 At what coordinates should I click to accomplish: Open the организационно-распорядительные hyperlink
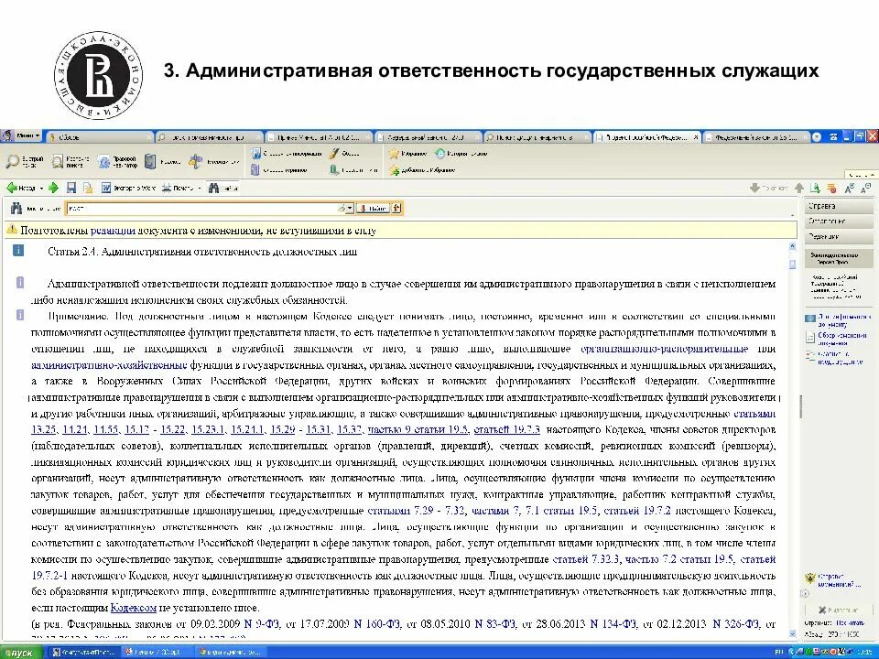click(x=665, y=349)
